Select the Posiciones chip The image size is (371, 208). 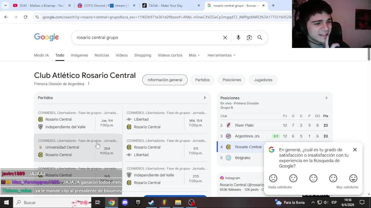(232, 80)
